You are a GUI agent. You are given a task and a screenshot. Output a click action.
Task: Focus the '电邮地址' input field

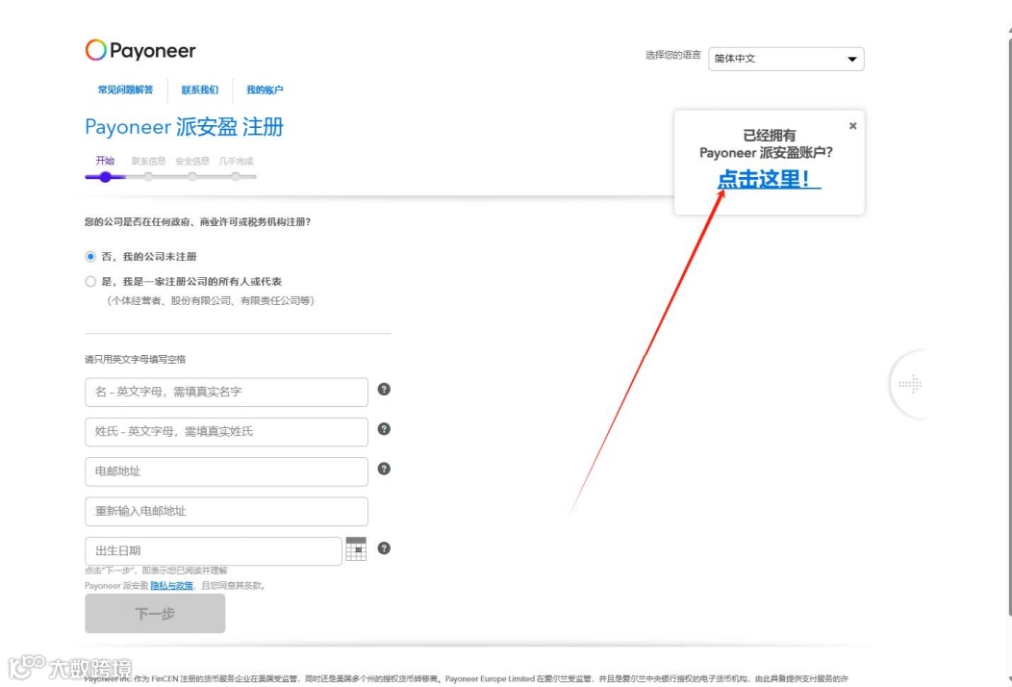click(x=226, y=471)
